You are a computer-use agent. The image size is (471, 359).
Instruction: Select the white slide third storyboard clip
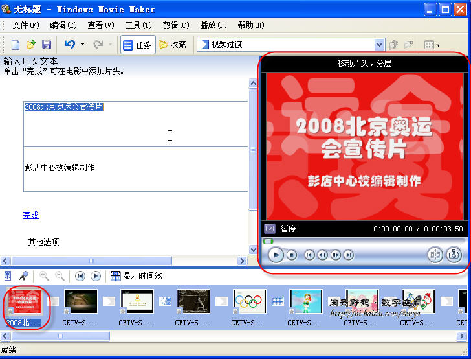pyautogui.click(x=137, y=301)
